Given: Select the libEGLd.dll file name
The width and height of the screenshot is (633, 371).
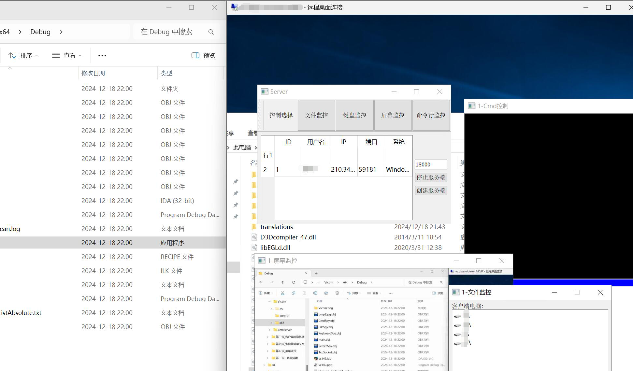Looking at the screenshot, I should [275, 248].
